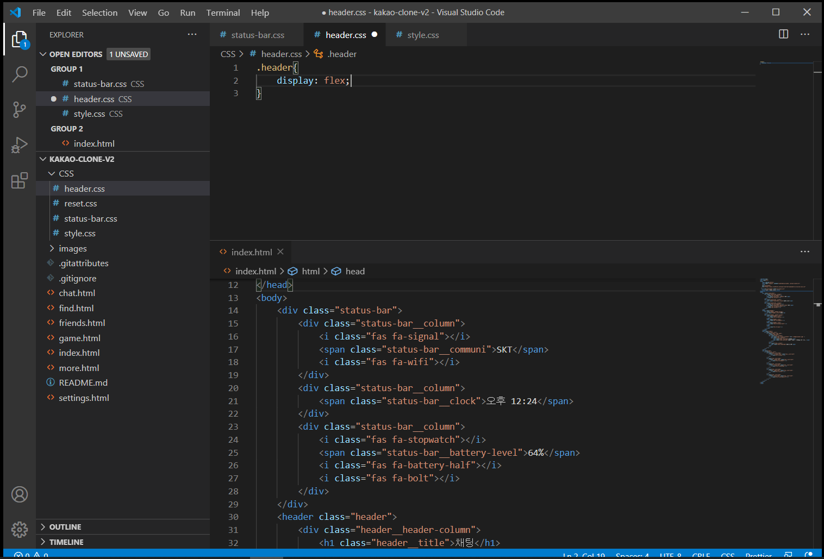Viewport: 824px width, 559px height.
Task: Open the Run and Debug view
Action: [20, 145]
